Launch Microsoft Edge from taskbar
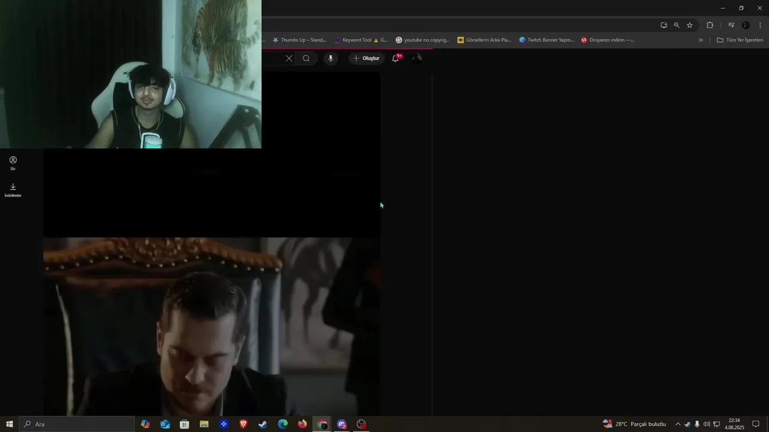 click(x=282, y=424)
